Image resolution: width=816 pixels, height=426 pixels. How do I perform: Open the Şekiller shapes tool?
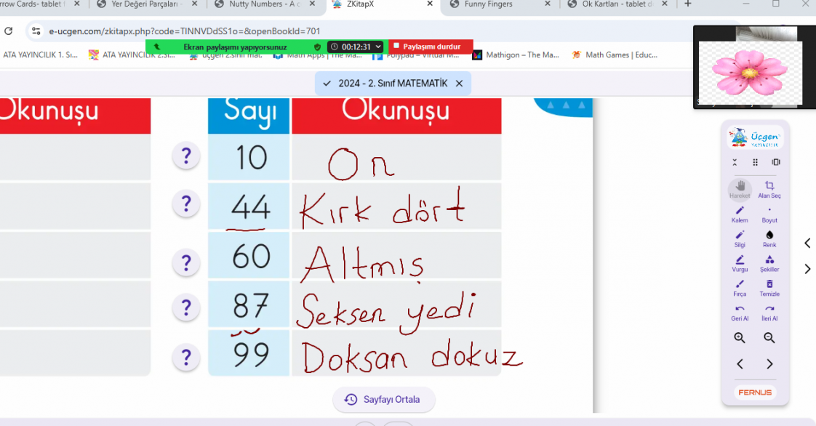(769, 263)
